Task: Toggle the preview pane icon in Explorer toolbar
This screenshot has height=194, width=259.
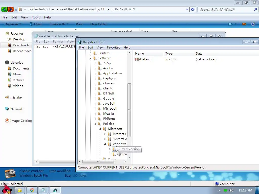Action: click(x=244, y=24)
